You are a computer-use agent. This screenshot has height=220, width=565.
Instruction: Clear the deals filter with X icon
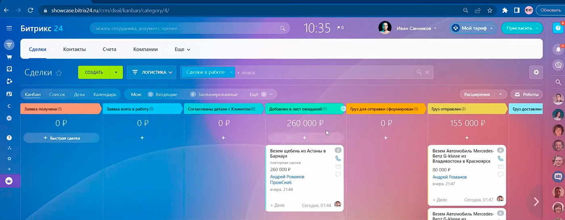click(427, 72)
